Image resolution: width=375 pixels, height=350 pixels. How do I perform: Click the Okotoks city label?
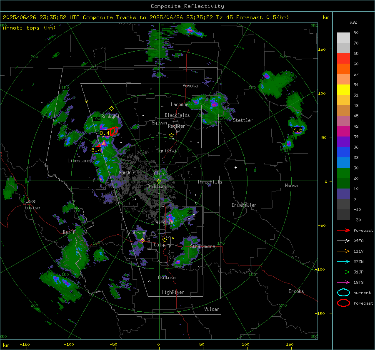coord(167,278)
